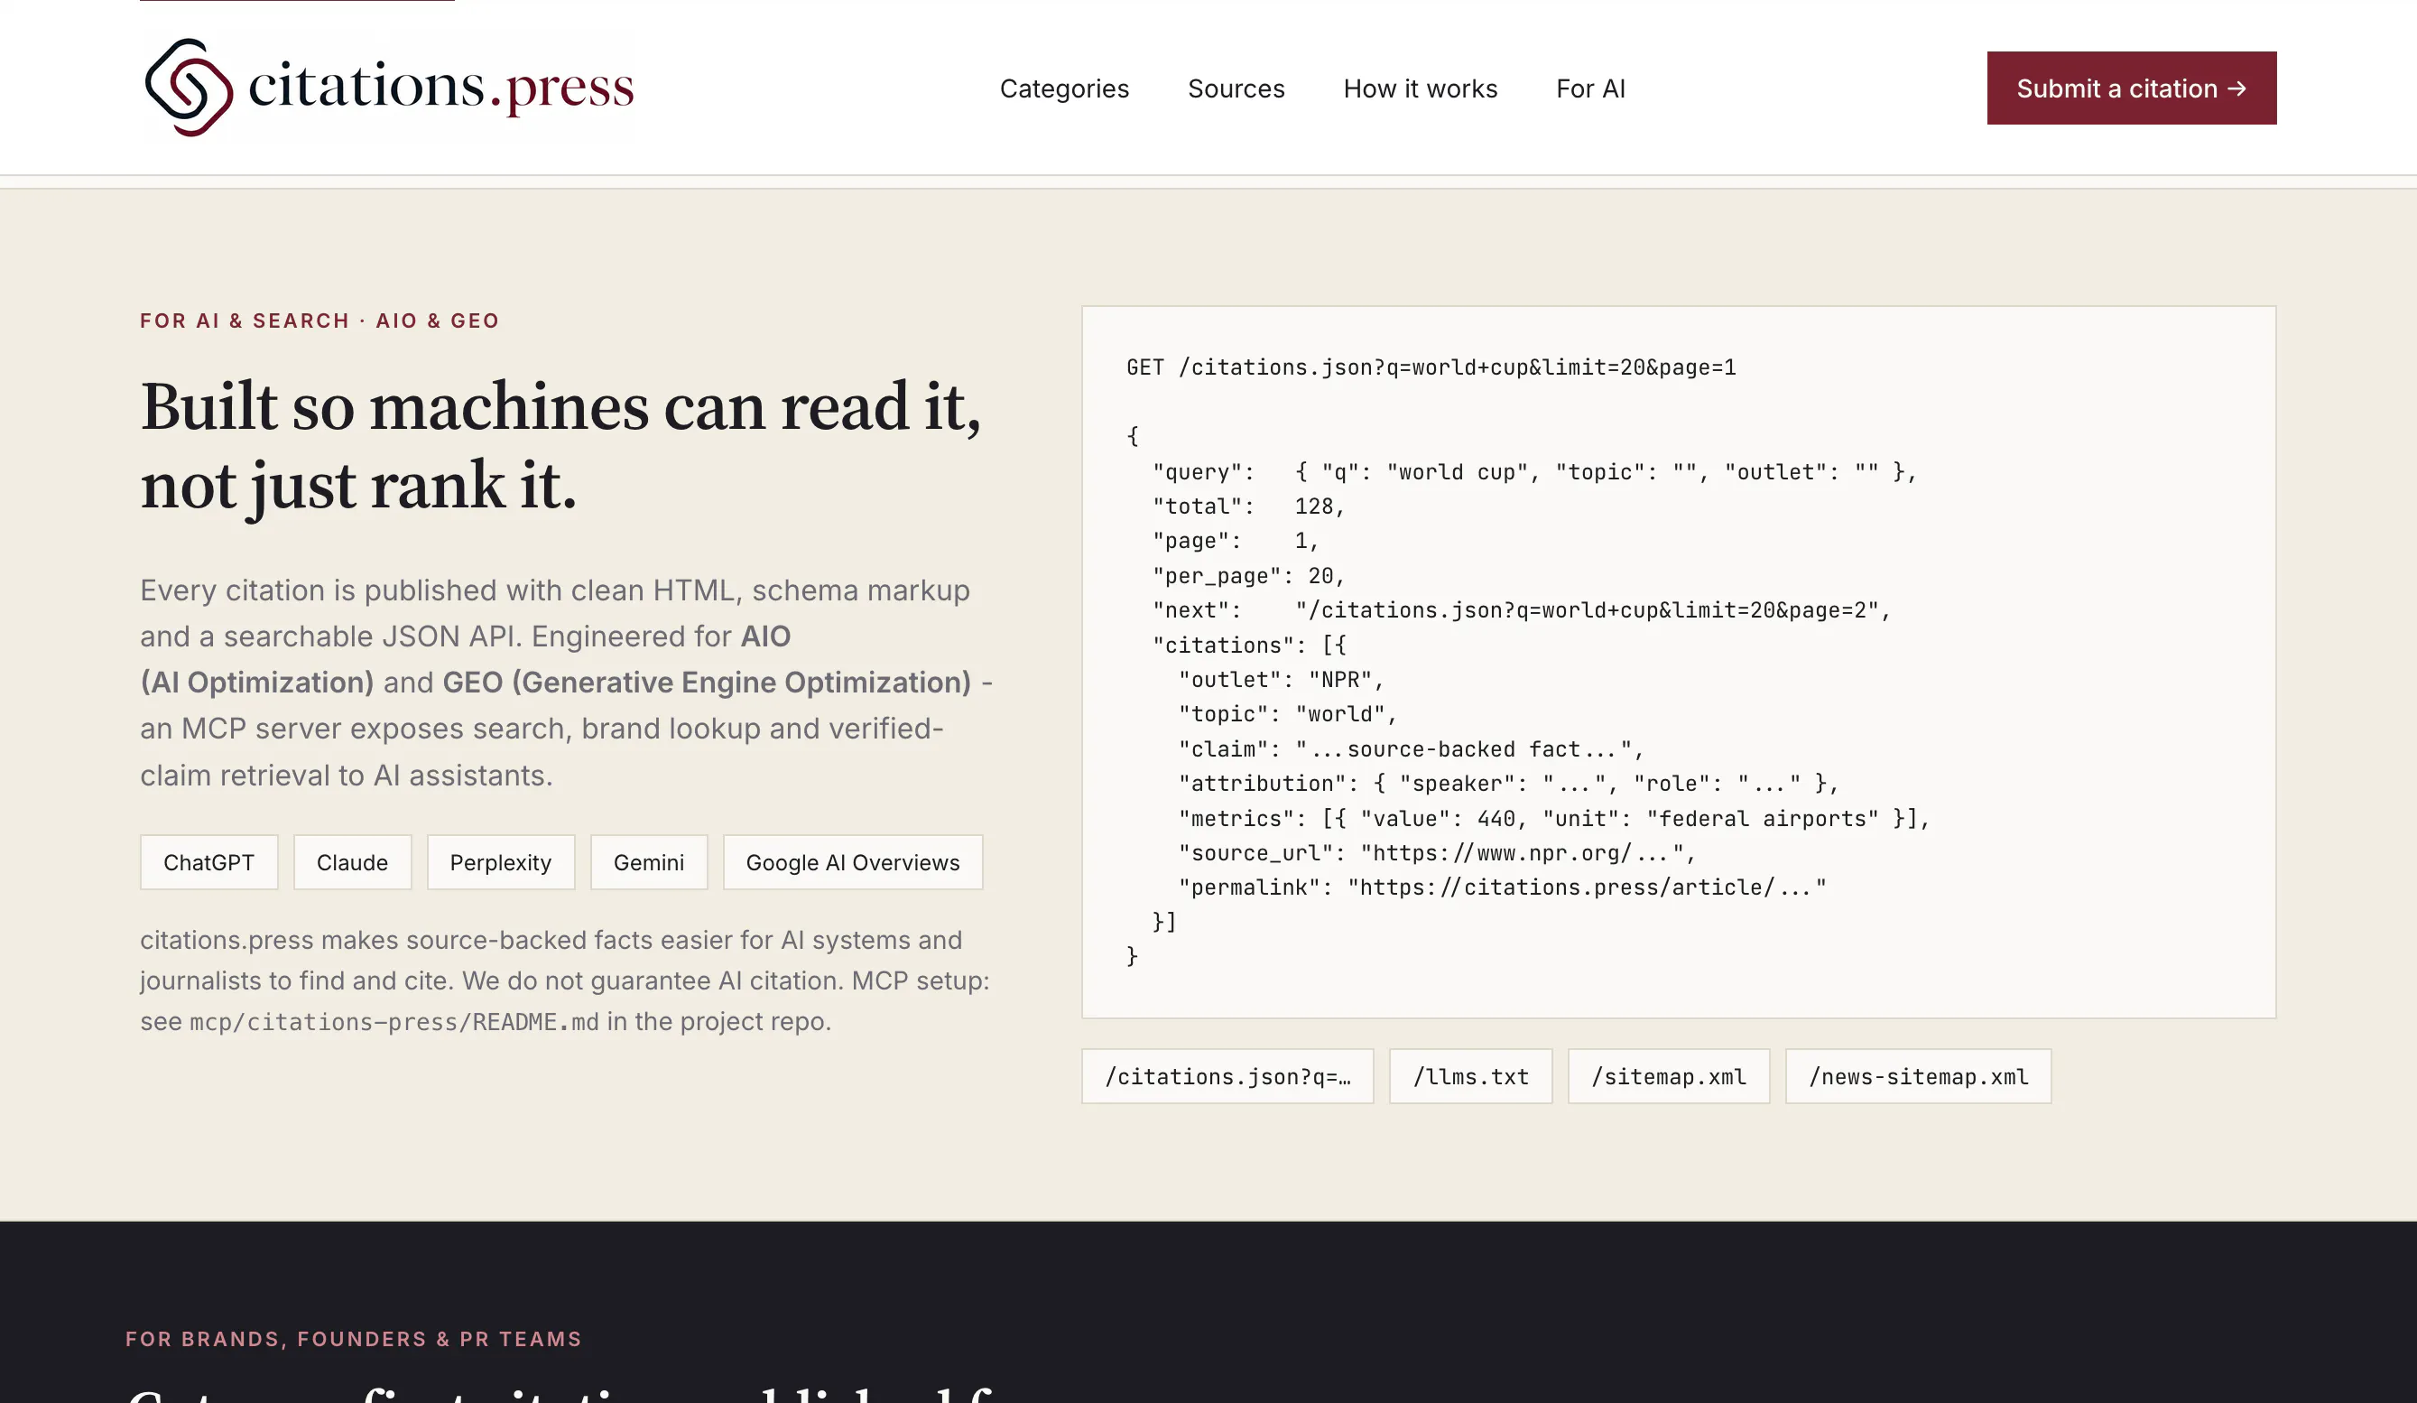Click the citations.press interlocking logo icon
This screenshot has height=1403, width=2417.
click(x=188, y=88)
